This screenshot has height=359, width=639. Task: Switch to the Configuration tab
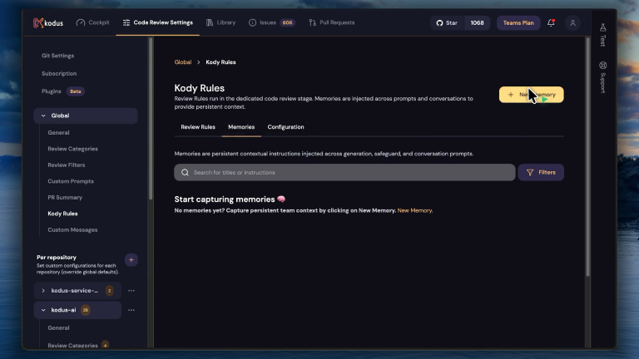pos(285,127)
